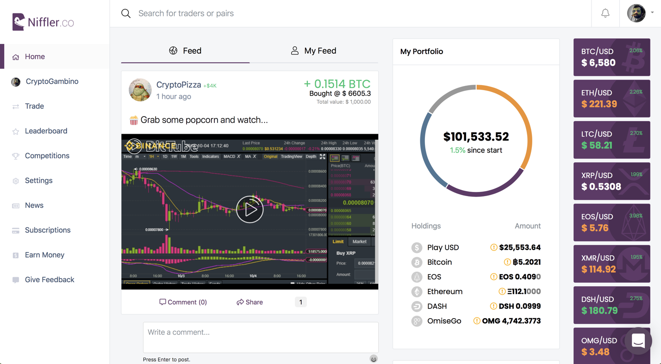
Task: Go to Home in sidebar
Action: click(x=55, y=56)
